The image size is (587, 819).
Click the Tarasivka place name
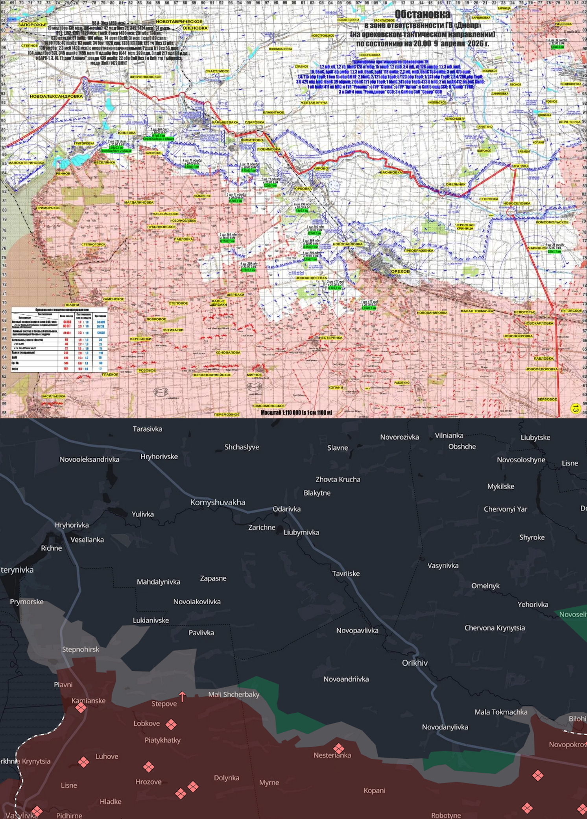[148, 429]
